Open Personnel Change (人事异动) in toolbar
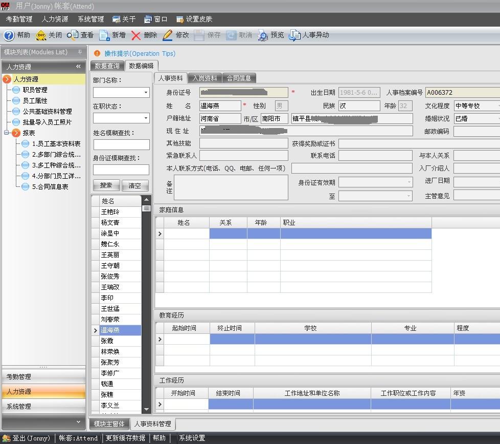 pos(294,35)
